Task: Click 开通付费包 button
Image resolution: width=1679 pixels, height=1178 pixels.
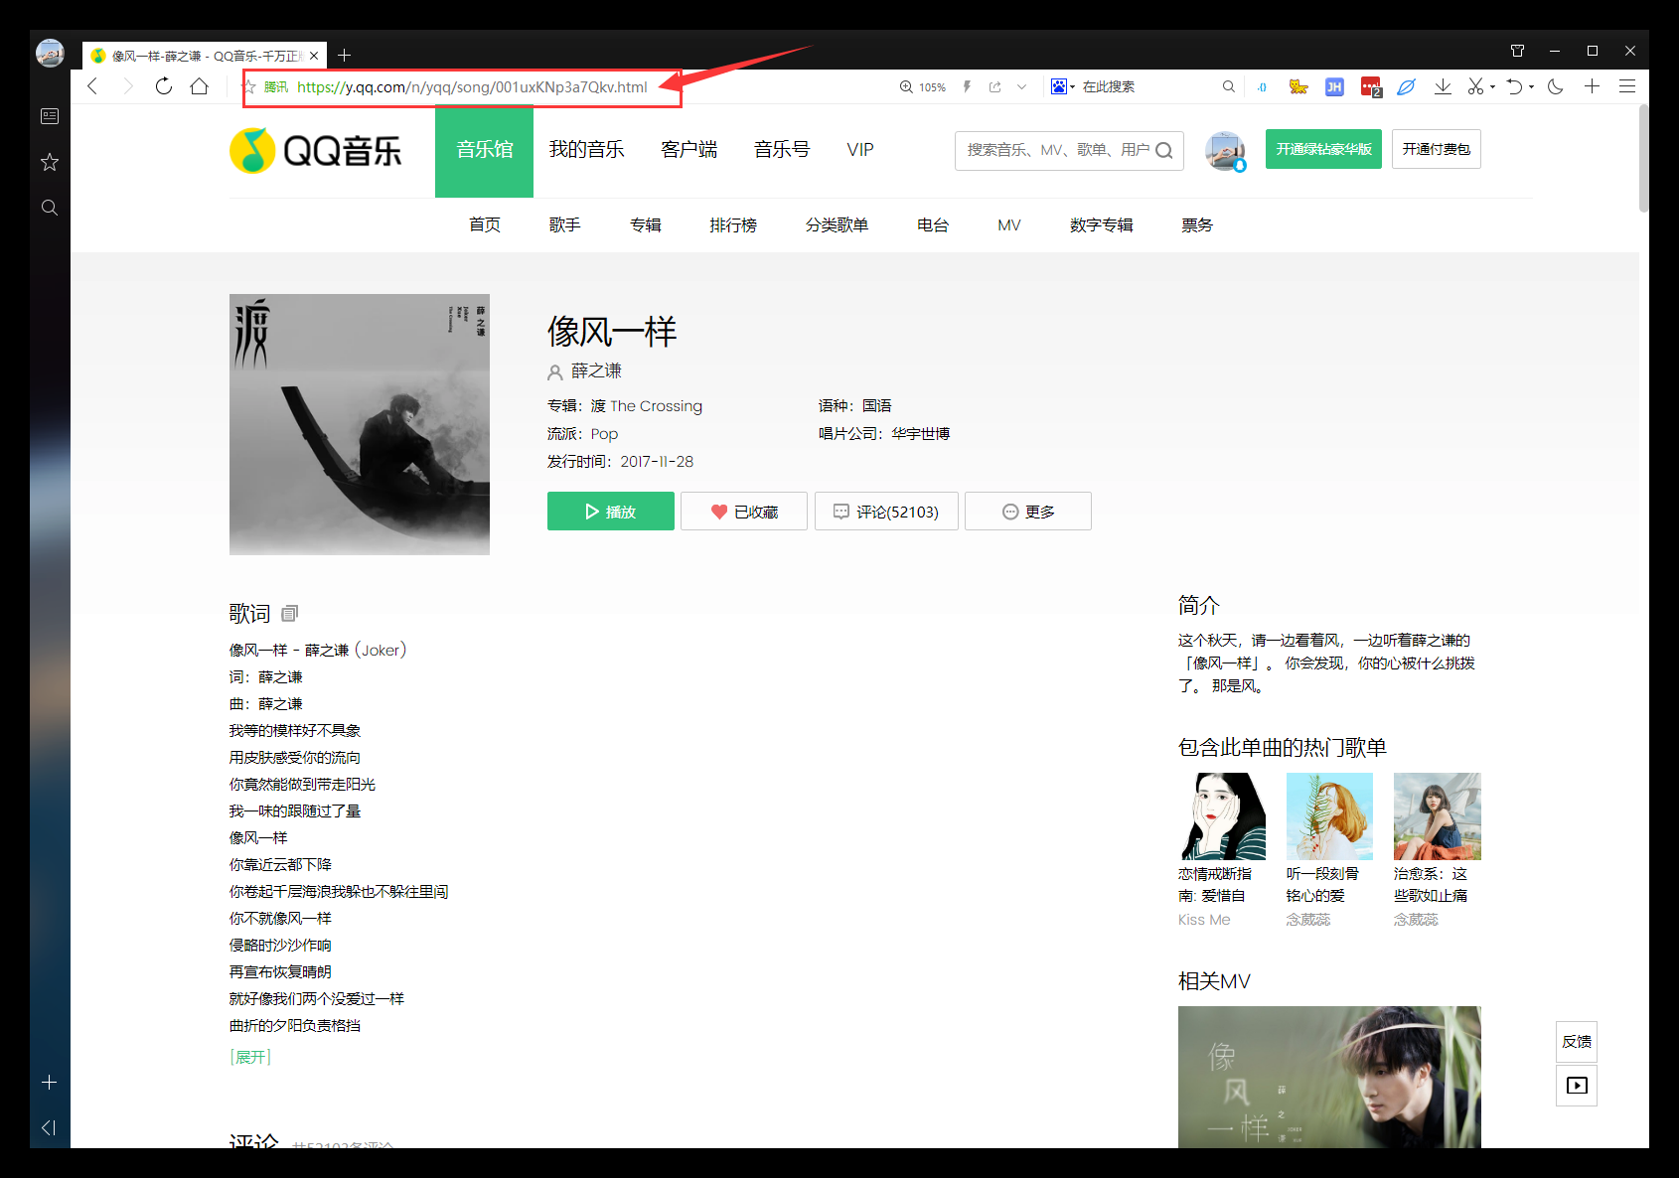Action: tap(1437, 149)
